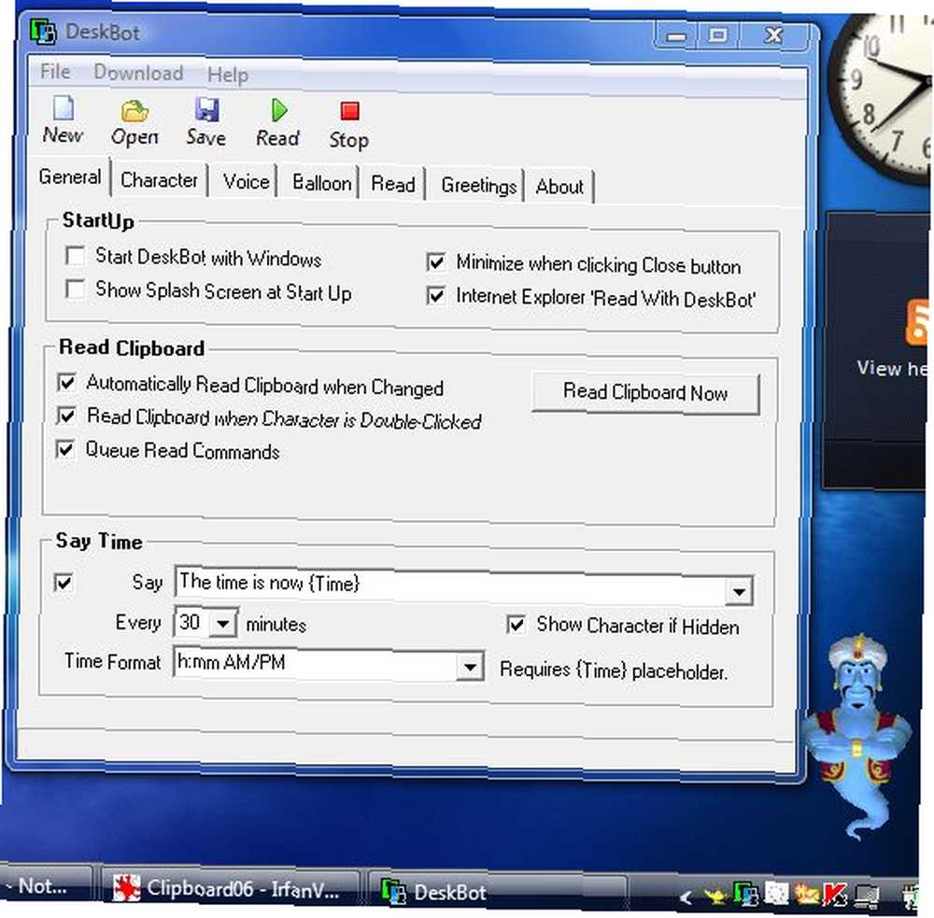Expand the Say phrase dropdown arrow

point(739,591)
